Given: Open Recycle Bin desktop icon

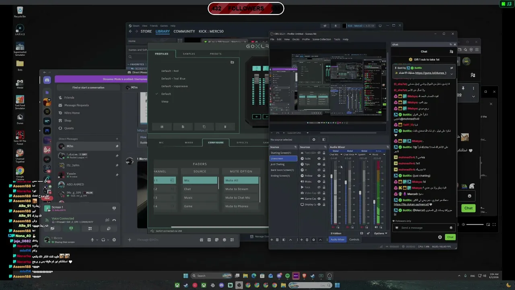Looking at the screenshot, I should point(20,12).
